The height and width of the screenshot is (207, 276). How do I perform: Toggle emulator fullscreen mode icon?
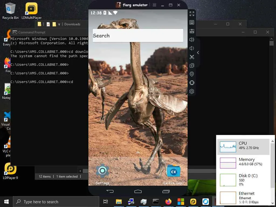[x=192, y=14]
